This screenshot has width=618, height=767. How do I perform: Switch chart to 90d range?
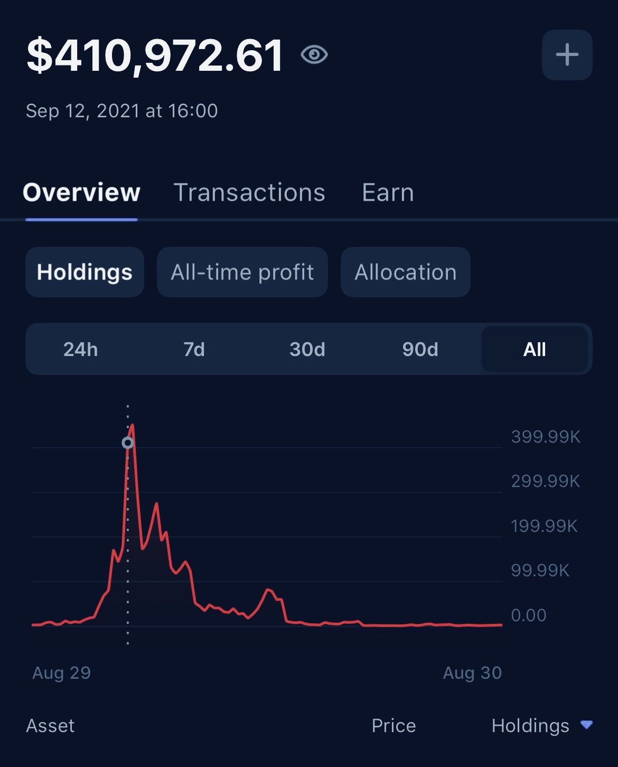420,349
